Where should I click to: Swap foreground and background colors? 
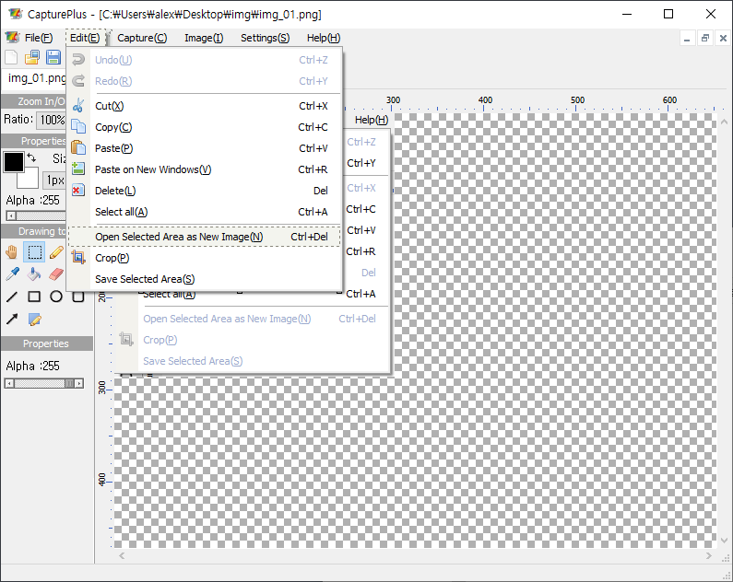(31, 158)
